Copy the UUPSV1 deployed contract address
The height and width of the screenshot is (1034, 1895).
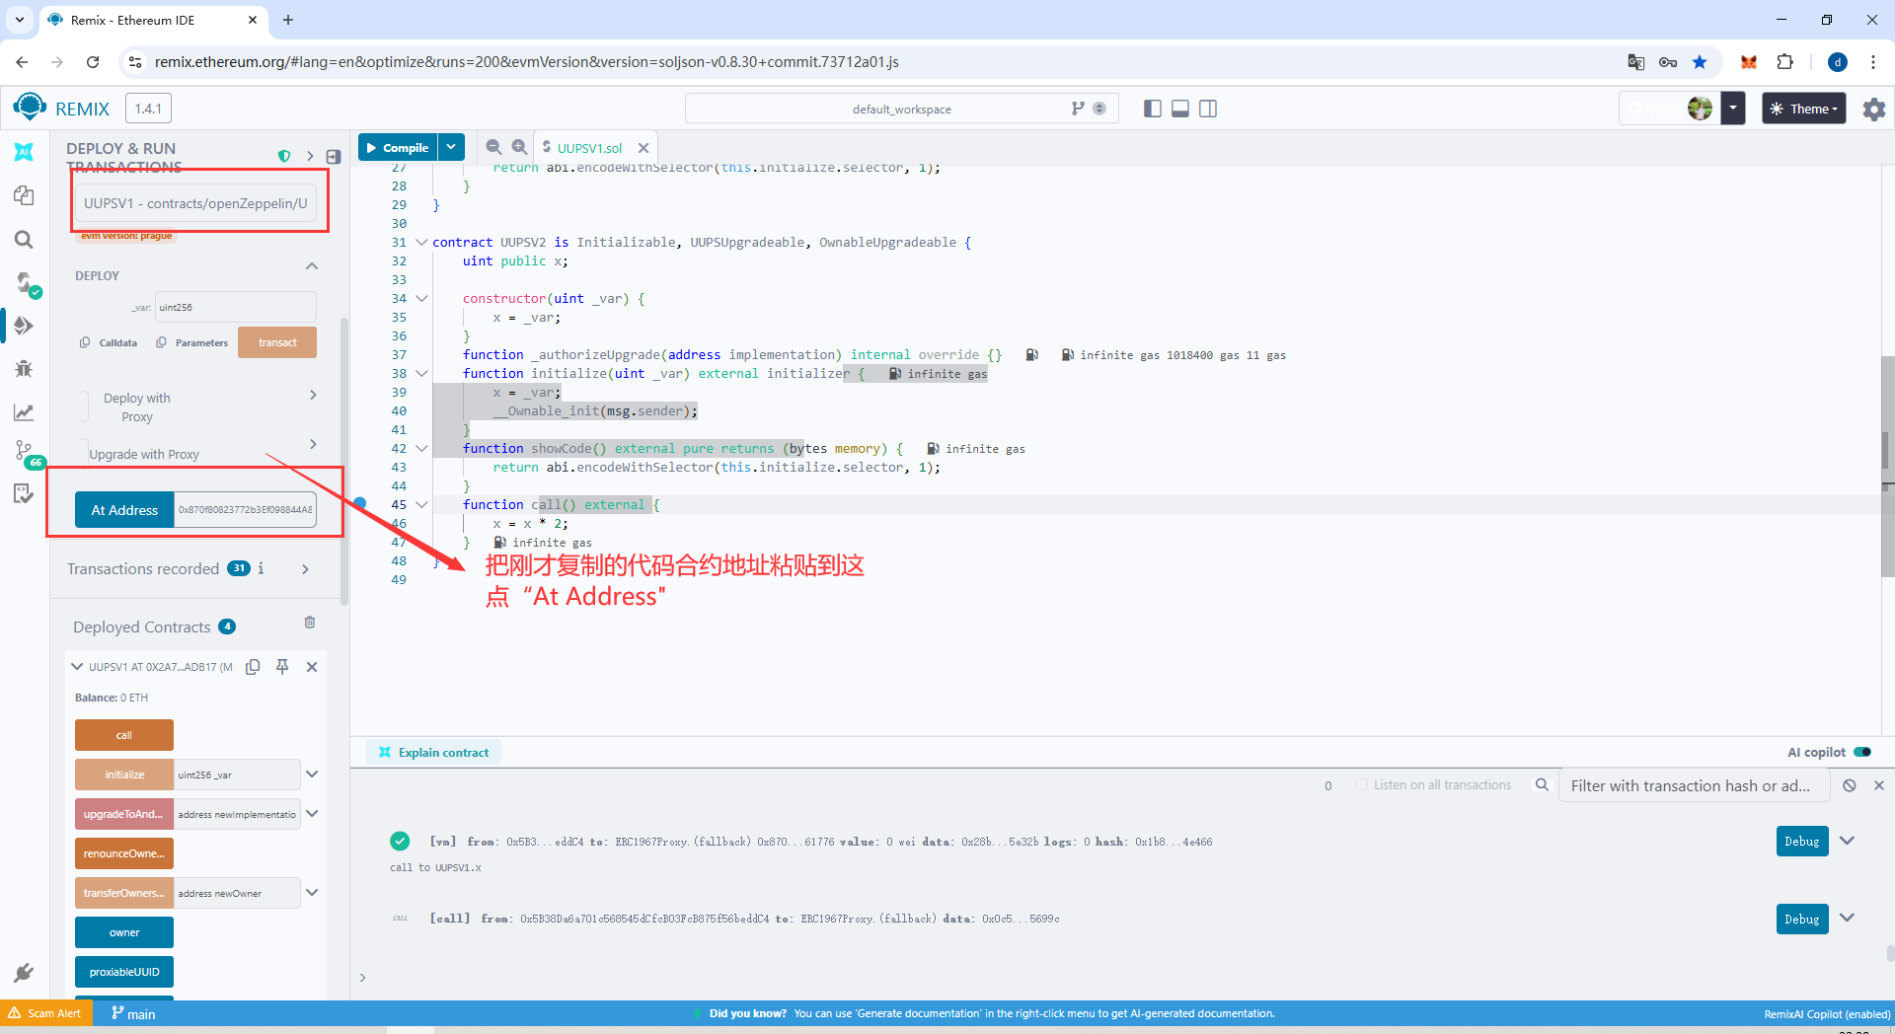coord(253,667)
